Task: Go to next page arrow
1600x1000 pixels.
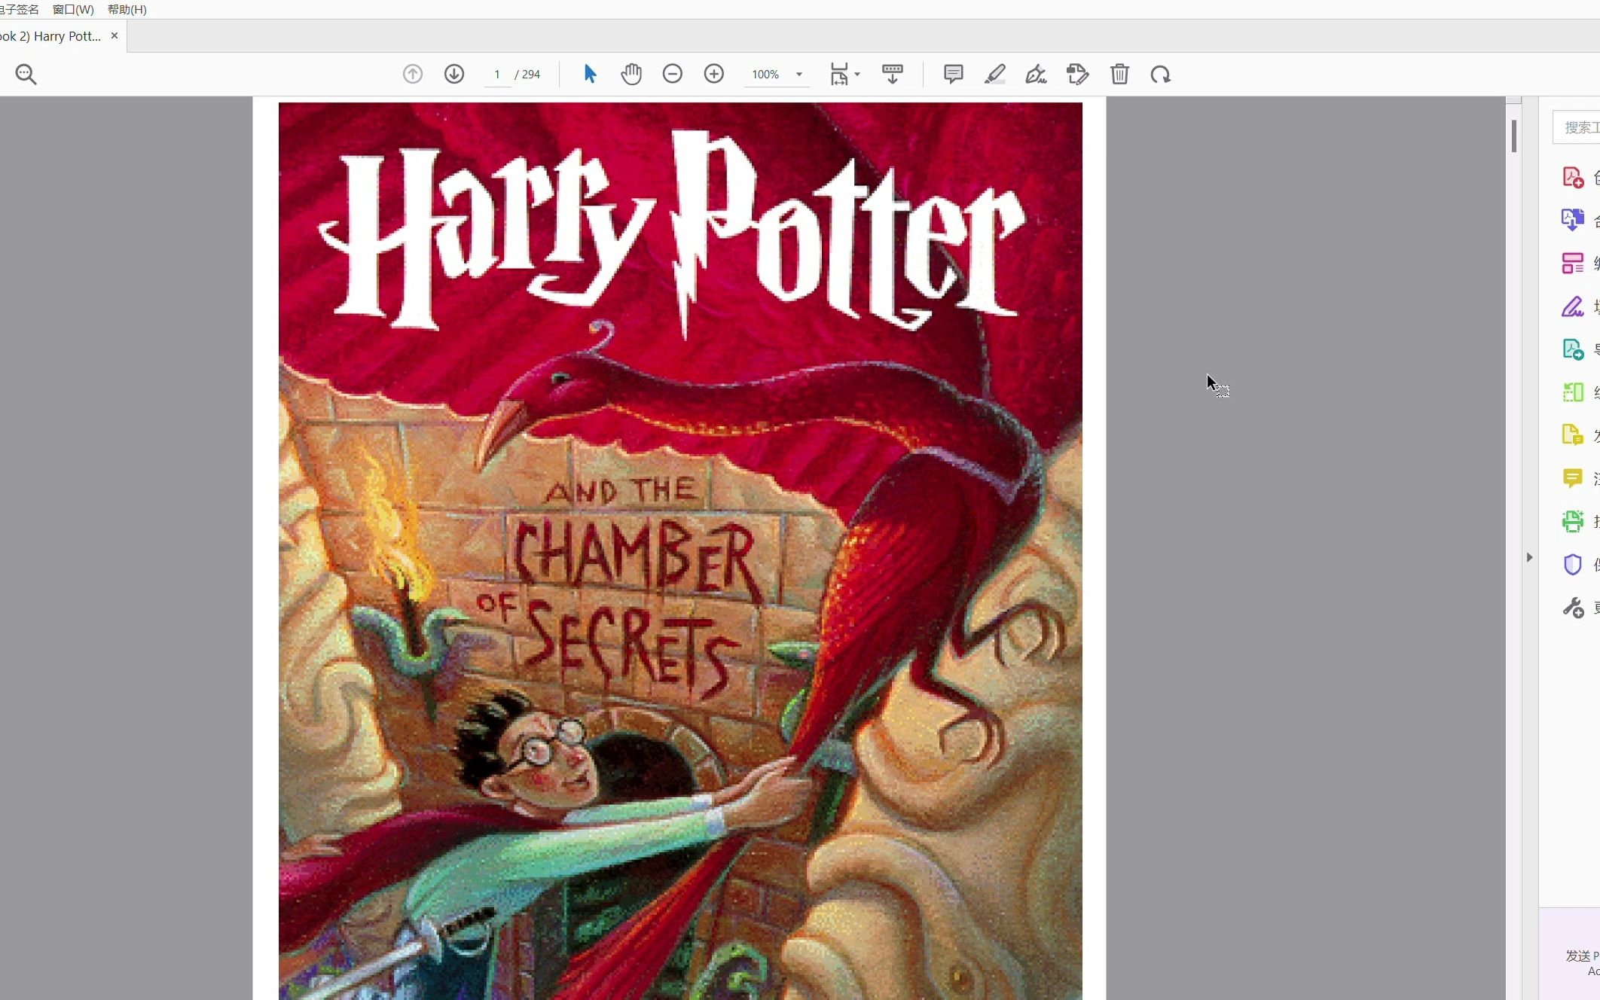Action: (454, 74)
